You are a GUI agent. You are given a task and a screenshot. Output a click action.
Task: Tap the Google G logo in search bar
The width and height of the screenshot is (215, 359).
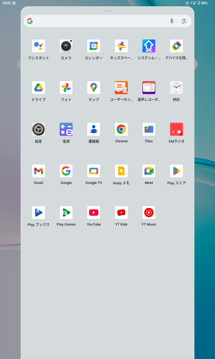[x=30, y=21]
